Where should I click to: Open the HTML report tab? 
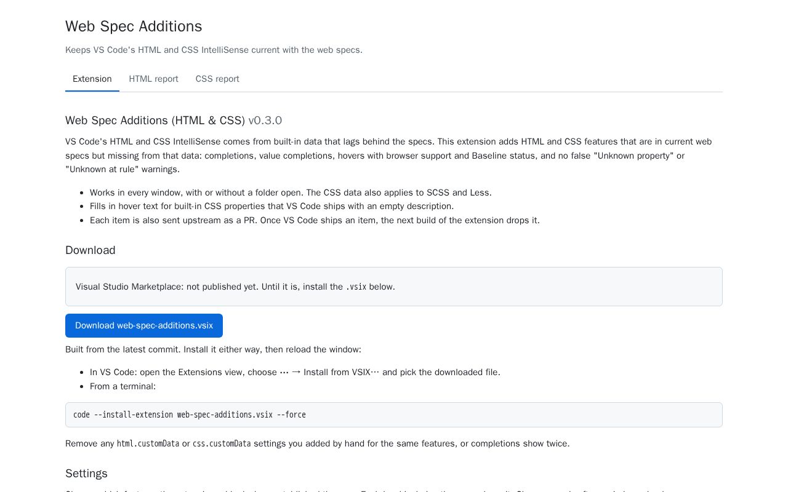coord(153,79)
